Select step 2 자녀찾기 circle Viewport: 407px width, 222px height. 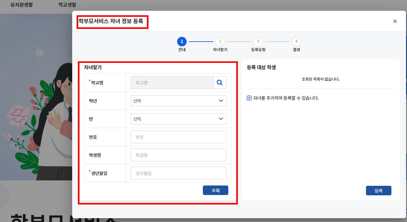coord(220,42)
